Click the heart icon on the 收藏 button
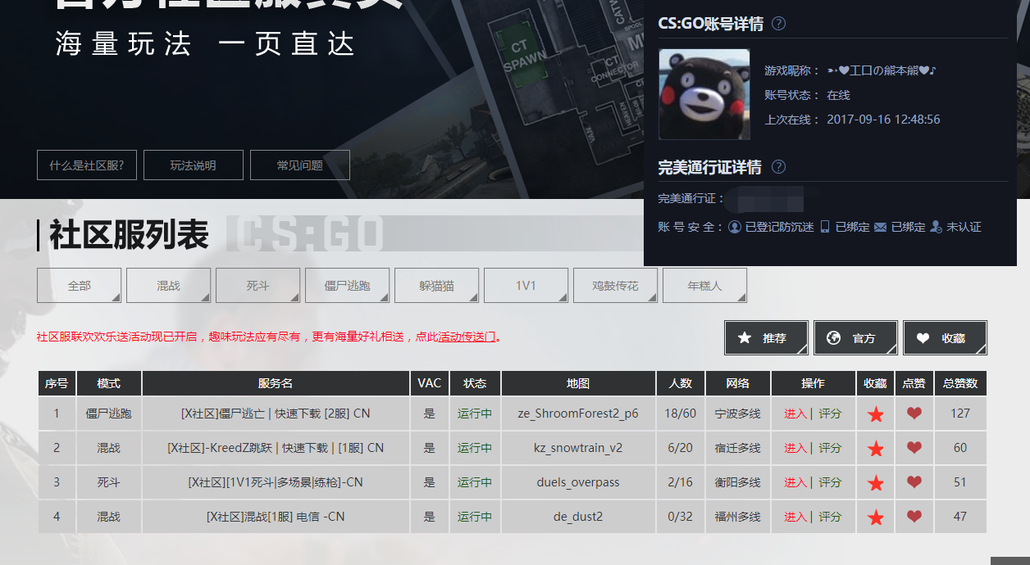Image resolution: width=1030 pixels, height=565 pixels. 924,337
